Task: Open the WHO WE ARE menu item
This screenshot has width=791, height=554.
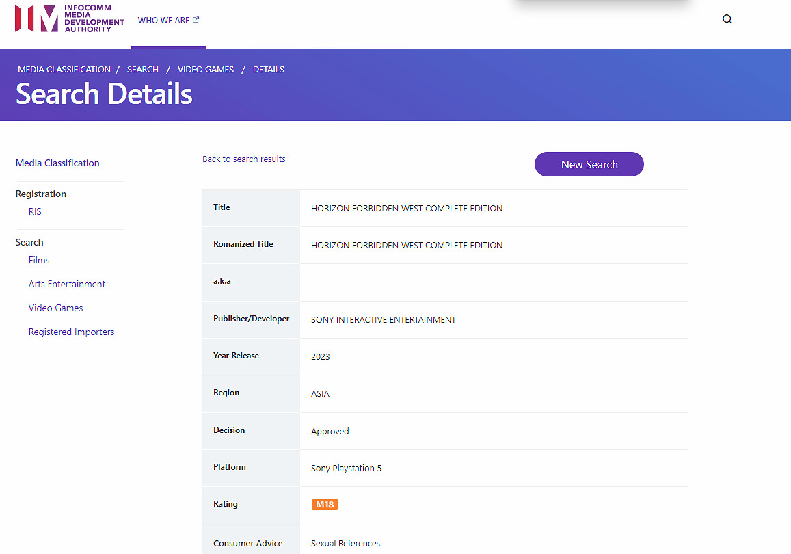Action: point(168,21)
